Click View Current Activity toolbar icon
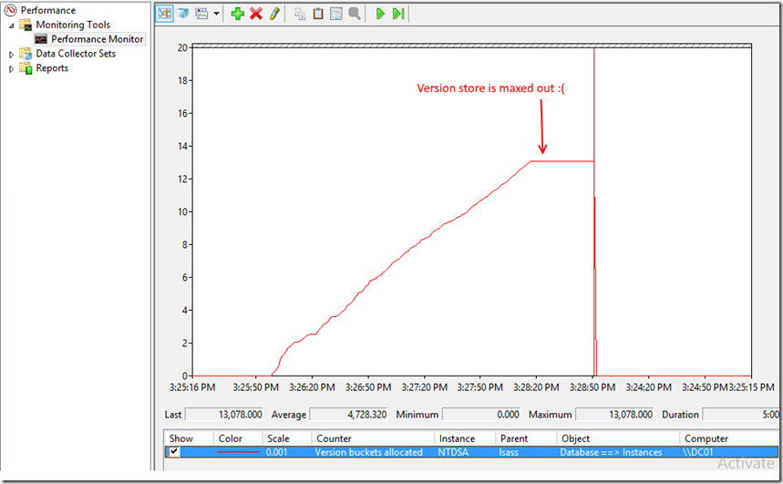783x484 pixels. click(164, 14)
